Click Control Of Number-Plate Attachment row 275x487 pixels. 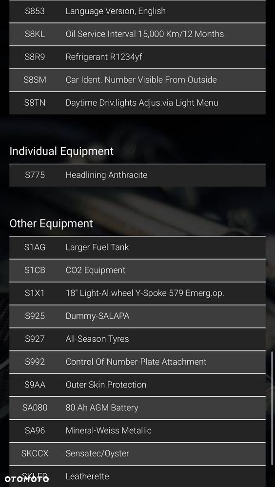tap(137, 362)
